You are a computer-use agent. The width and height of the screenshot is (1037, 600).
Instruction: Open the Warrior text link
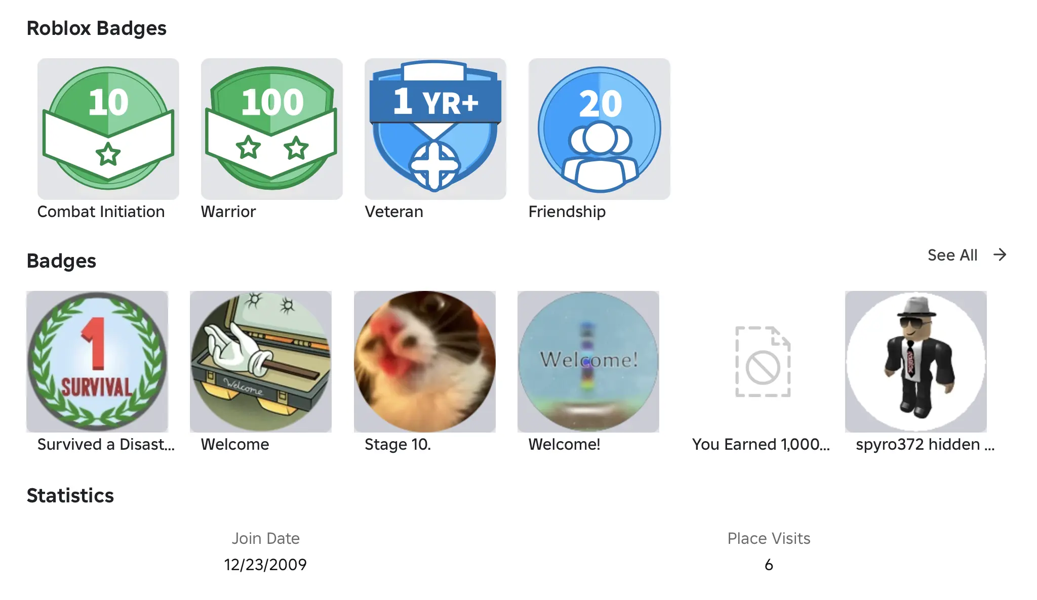pyautogui.click(x=228, y=211)
